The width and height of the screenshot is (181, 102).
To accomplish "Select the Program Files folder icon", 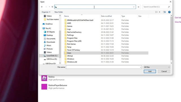I will pos(65,38).
